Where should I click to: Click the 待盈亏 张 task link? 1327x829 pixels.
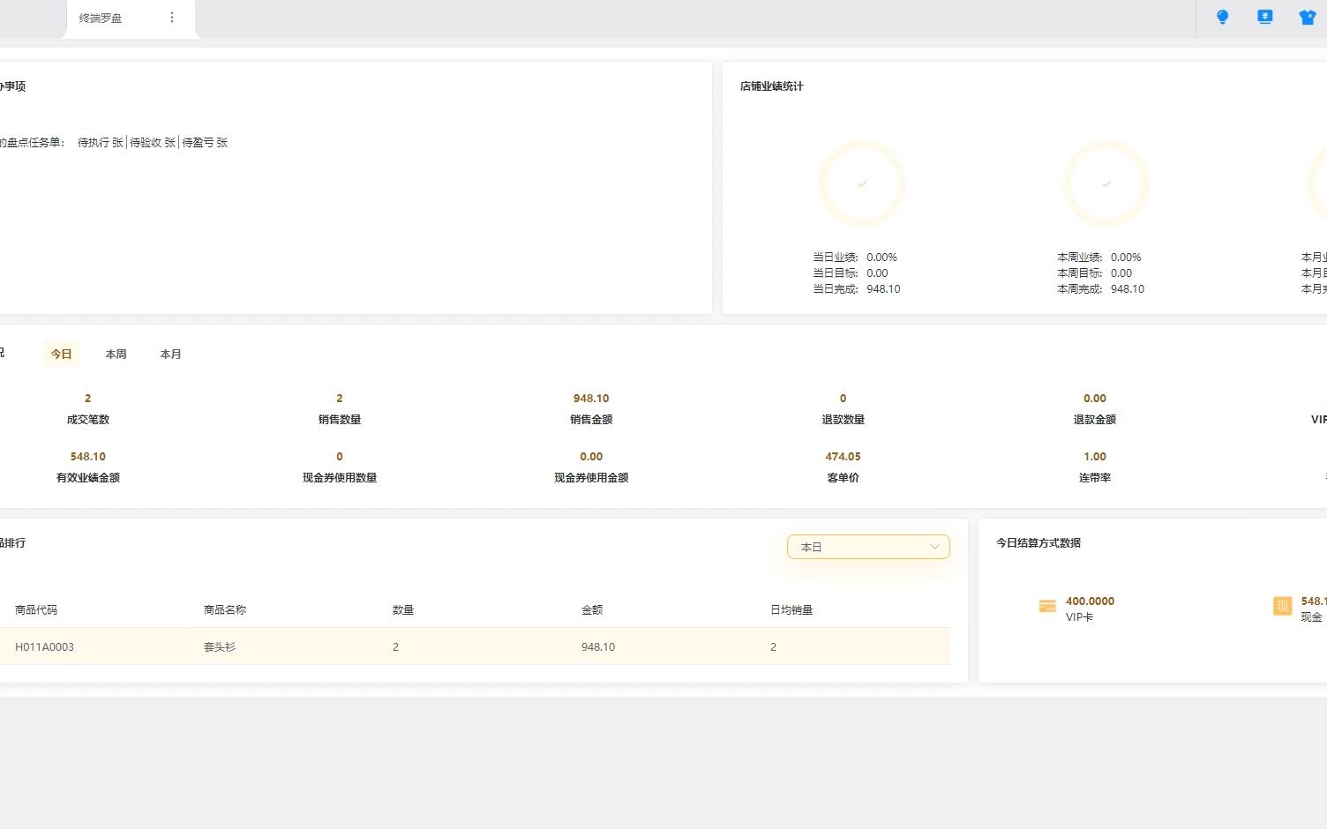click(x=205, y=142)
